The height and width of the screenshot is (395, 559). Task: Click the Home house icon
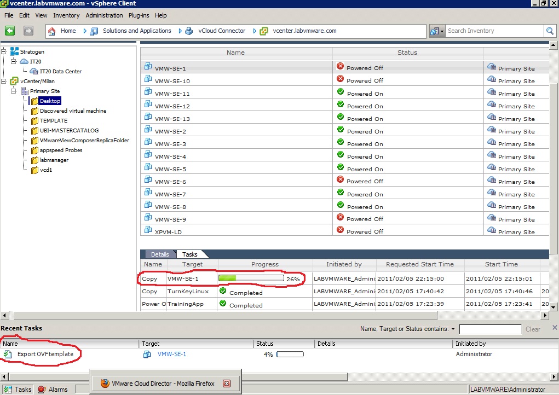click(52, 31)
